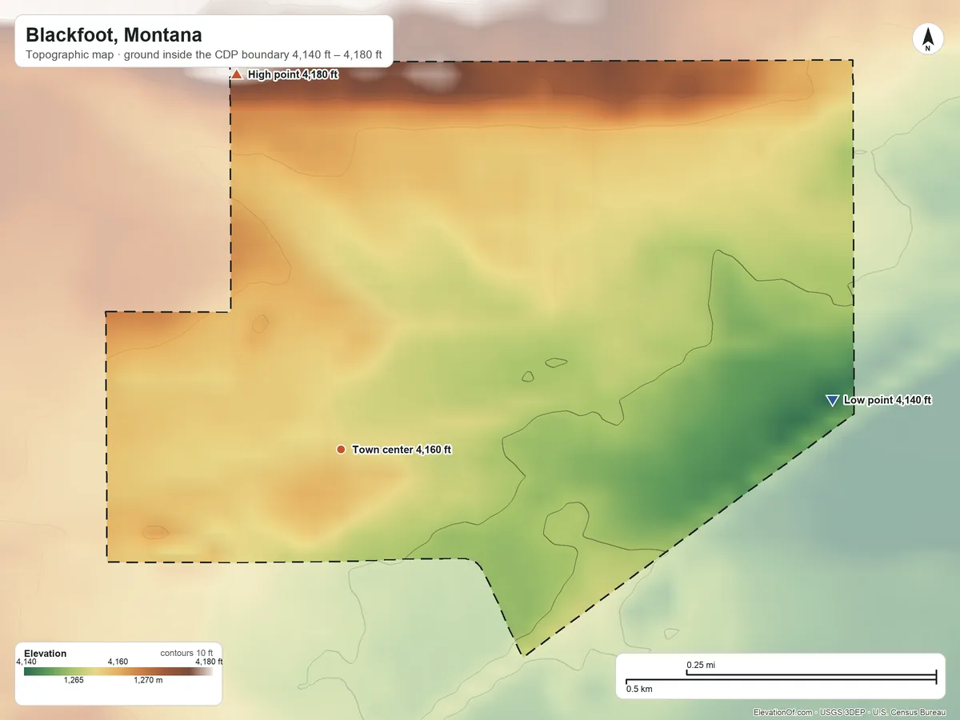The width and height of the screenshot is (960, 720).
Task: Click the north arrow compass icon
Action: click(928, 39)
